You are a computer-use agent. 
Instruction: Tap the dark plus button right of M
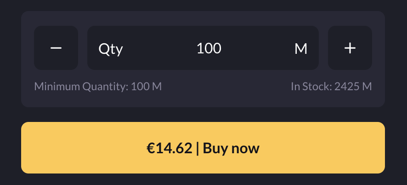pyautogui.click(x=350, y=48)
